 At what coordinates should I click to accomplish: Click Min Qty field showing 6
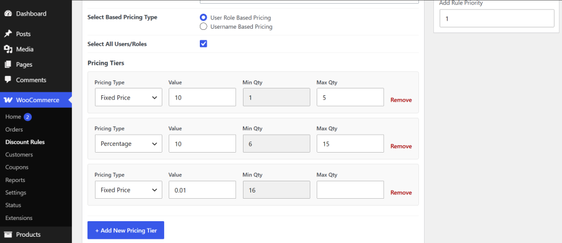[x=277, y=143]
